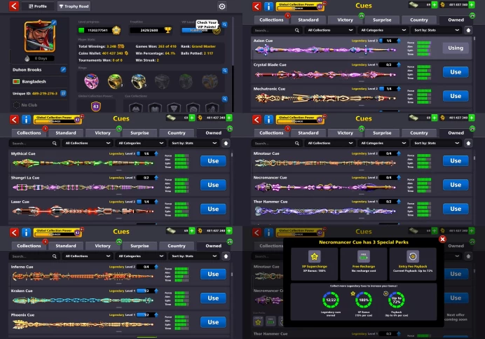Click the XP Supercharge perk icon in the popup
This screenshot has width=485, height=339.
point(314,256)
